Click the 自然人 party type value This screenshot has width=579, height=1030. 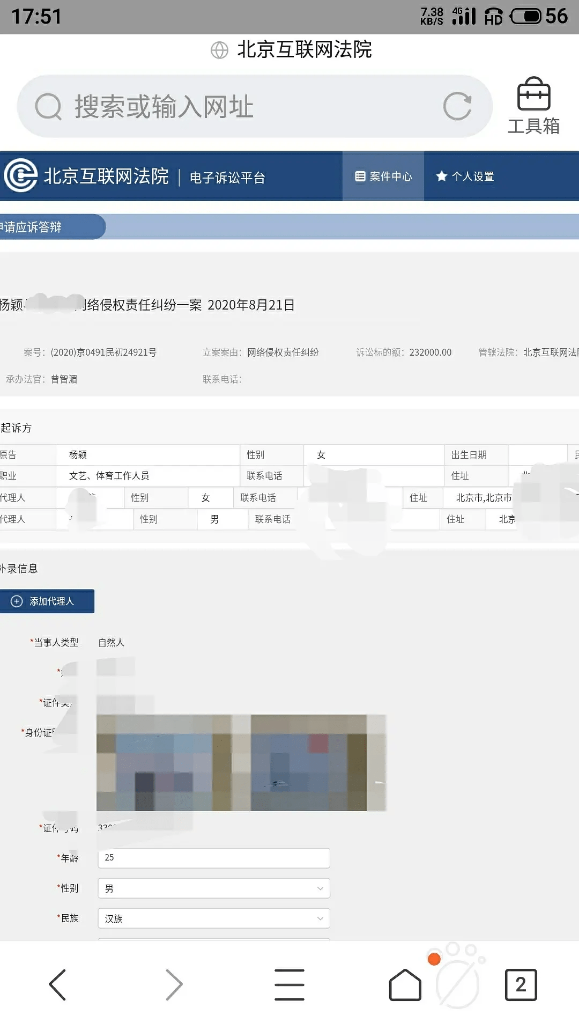coord(111,643)
